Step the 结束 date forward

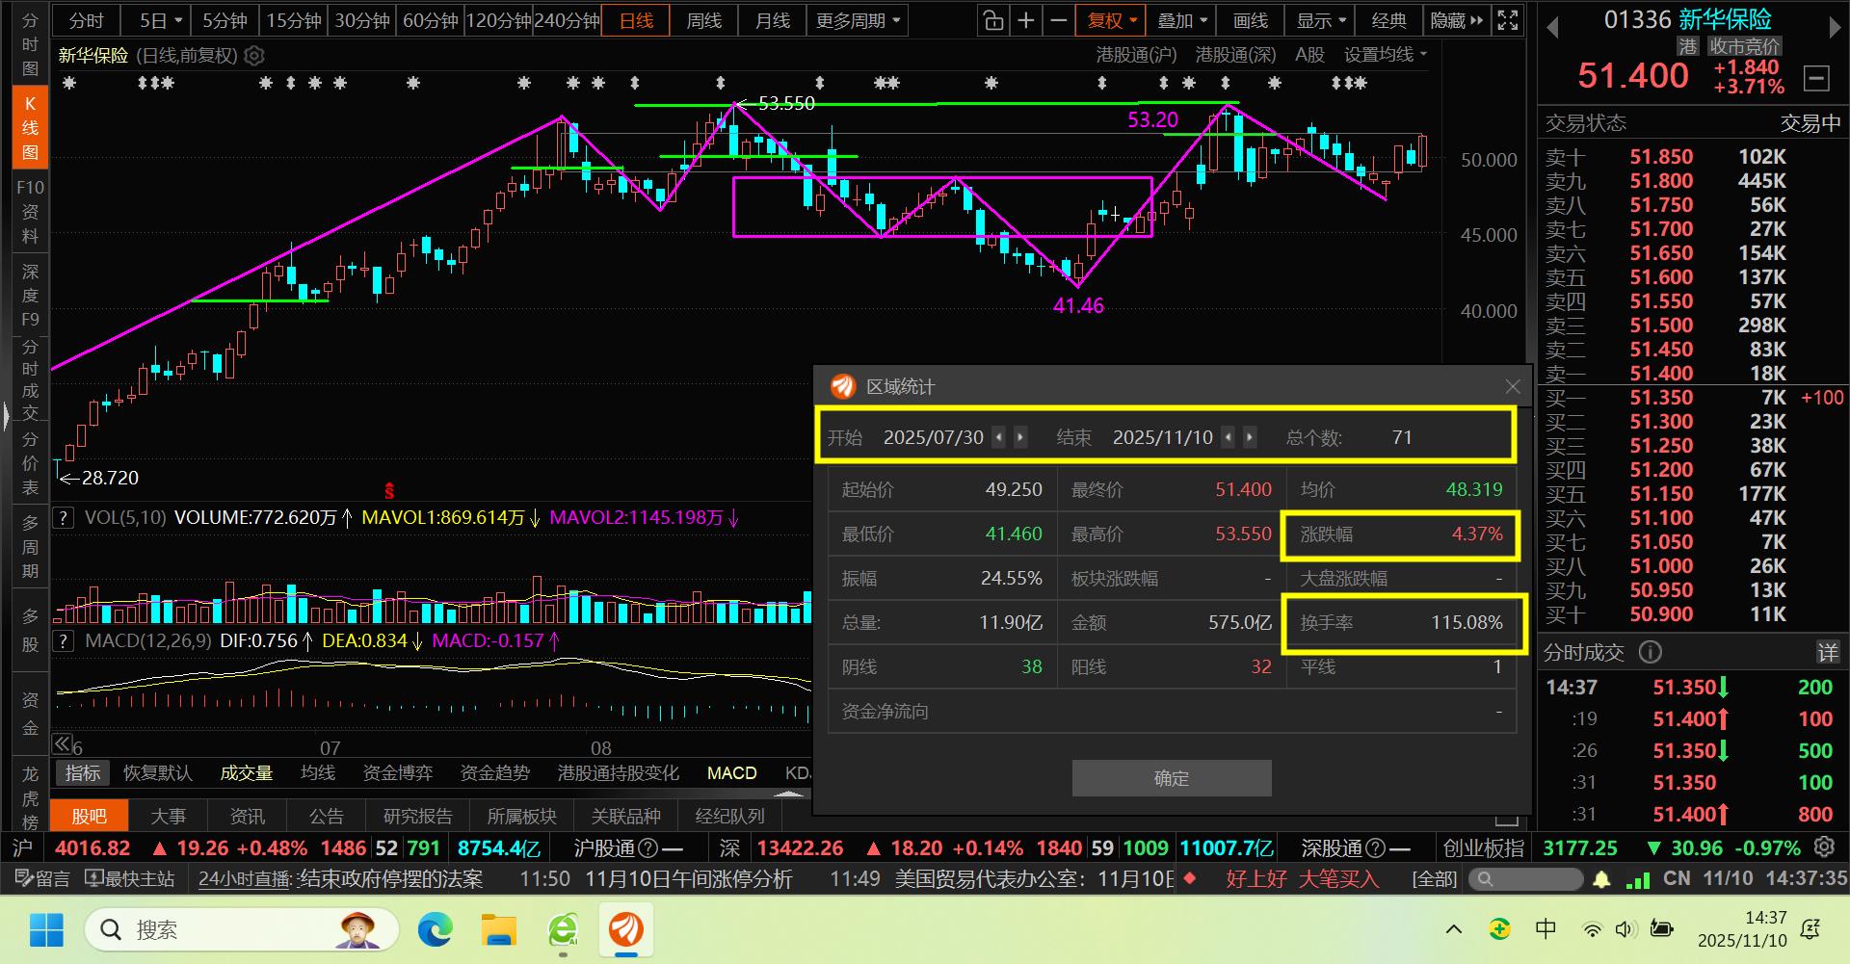(1250, 437)
